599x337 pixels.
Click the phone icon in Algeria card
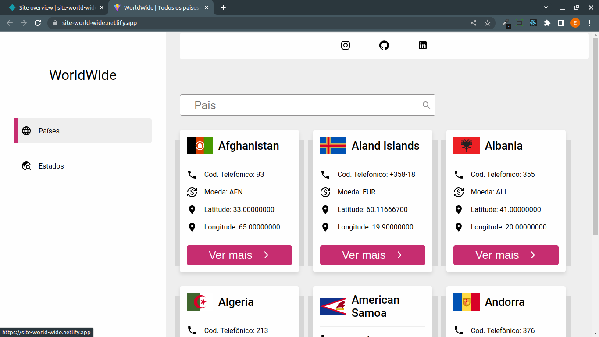(x=192, y=330)
